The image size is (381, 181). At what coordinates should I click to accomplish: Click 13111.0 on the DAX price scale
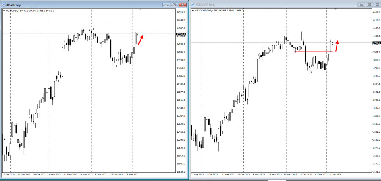(182, 100)
